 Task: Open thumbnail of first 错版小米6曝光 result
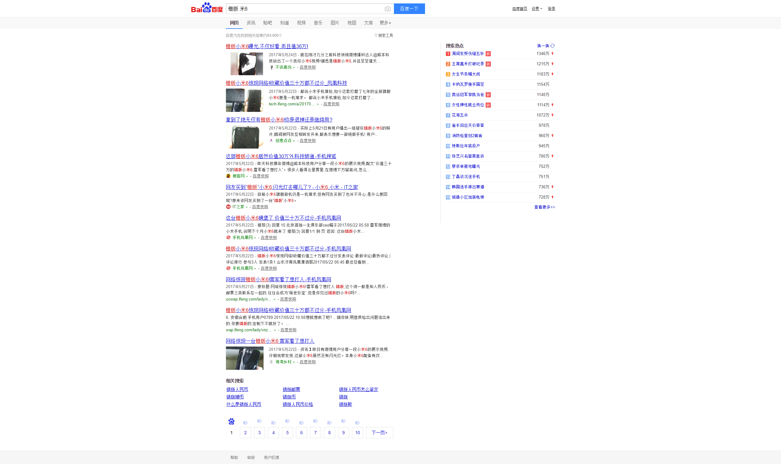point(247,64)
